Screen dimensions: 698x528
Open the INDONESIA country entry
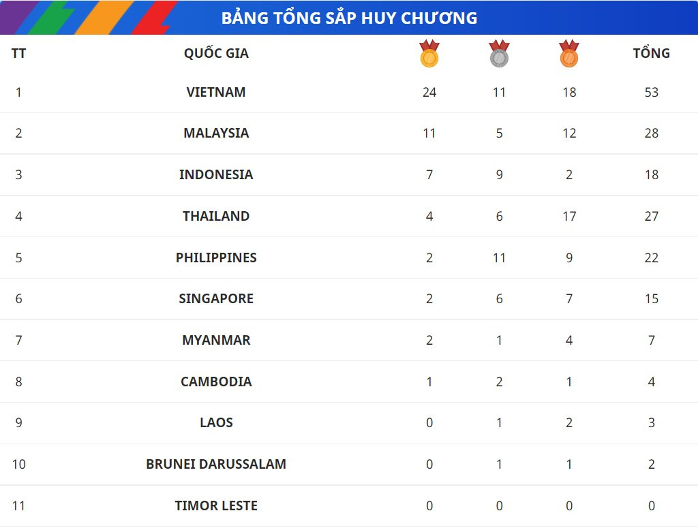(216, 174)
